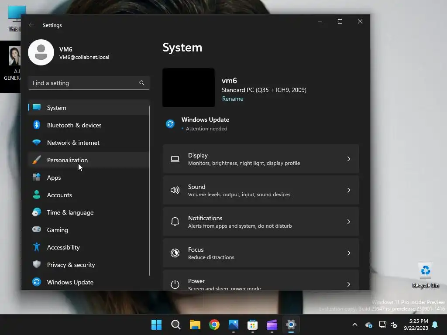447x335 pixels.
Task: Select Windows Update in the sidebar
Action: coord(89,282)
